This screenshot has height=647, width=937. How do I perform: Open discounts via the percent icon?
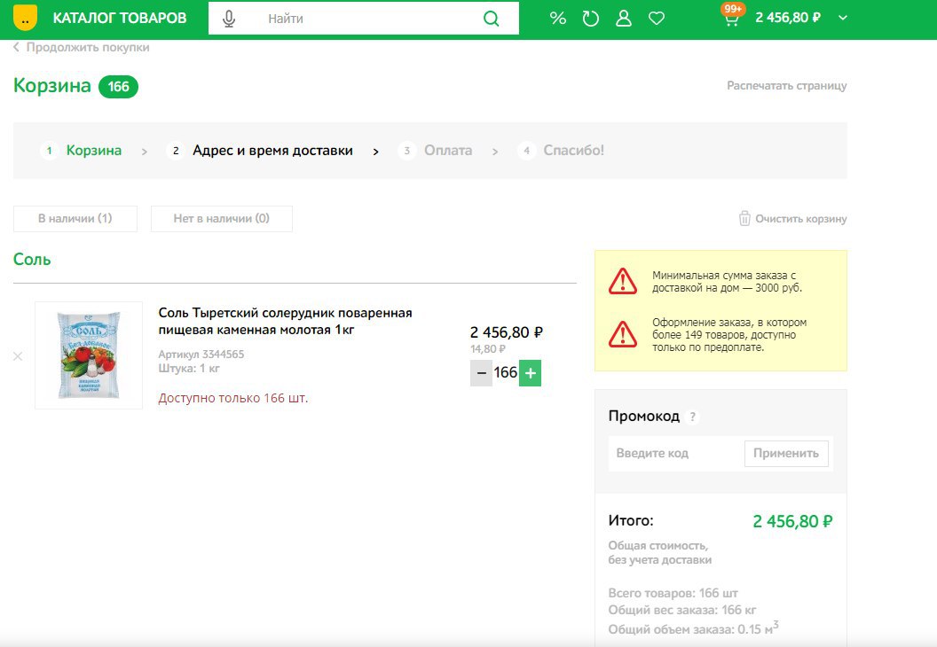[x=557, y=19]
